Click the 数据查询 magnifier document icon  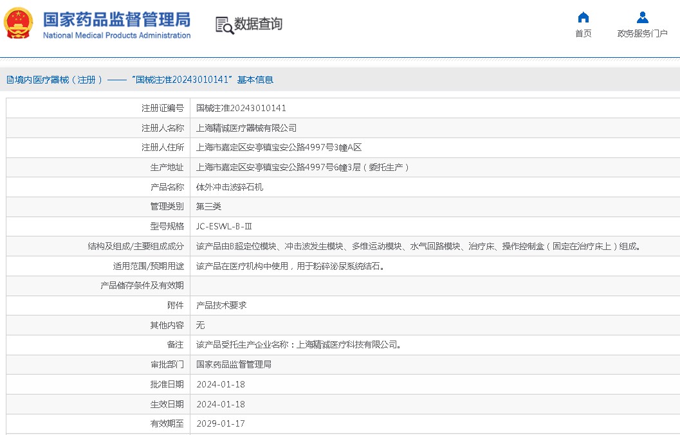(x=225, y=25)
